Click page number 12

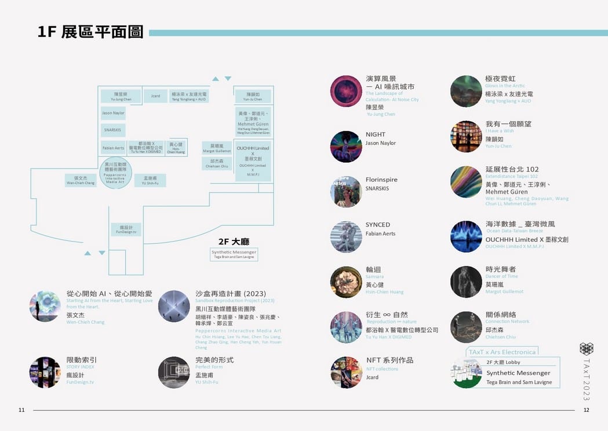coord(587,410)
